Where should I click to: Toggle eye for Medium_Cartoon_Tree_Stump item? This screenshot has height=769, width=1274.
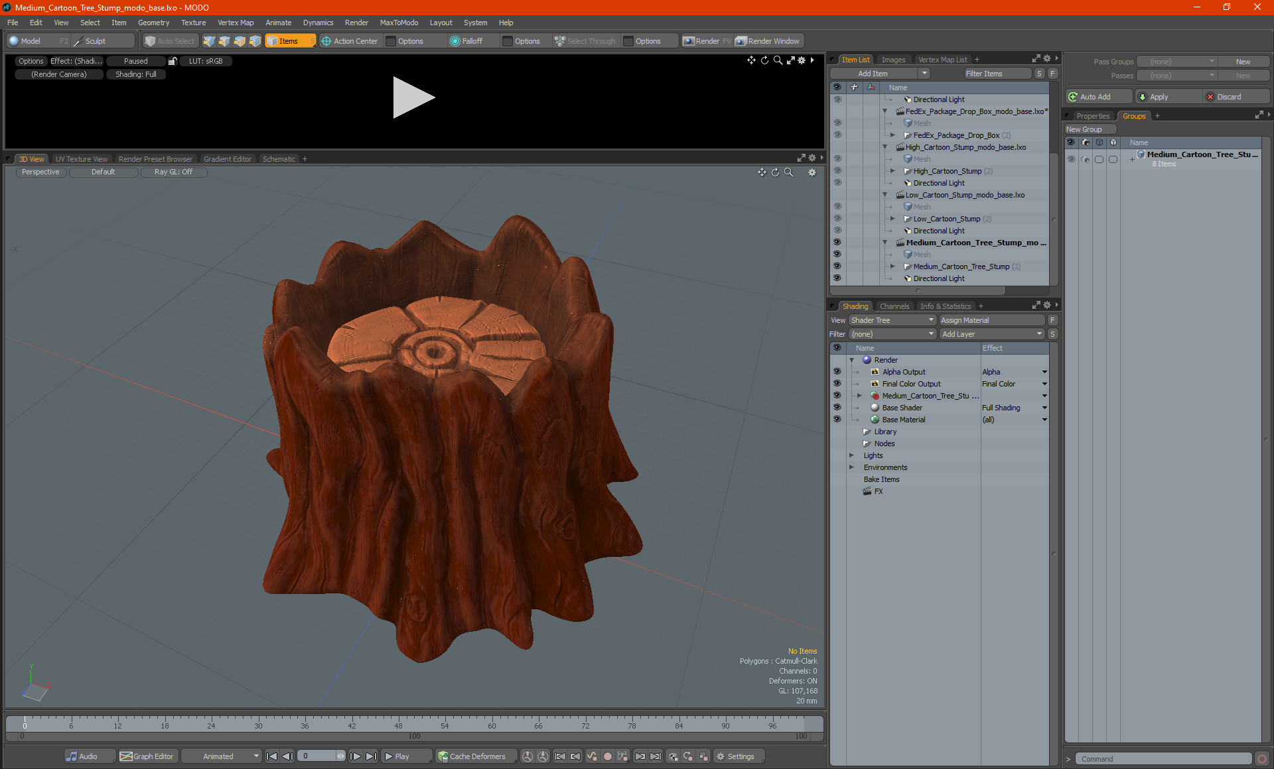tap(837, 266)
